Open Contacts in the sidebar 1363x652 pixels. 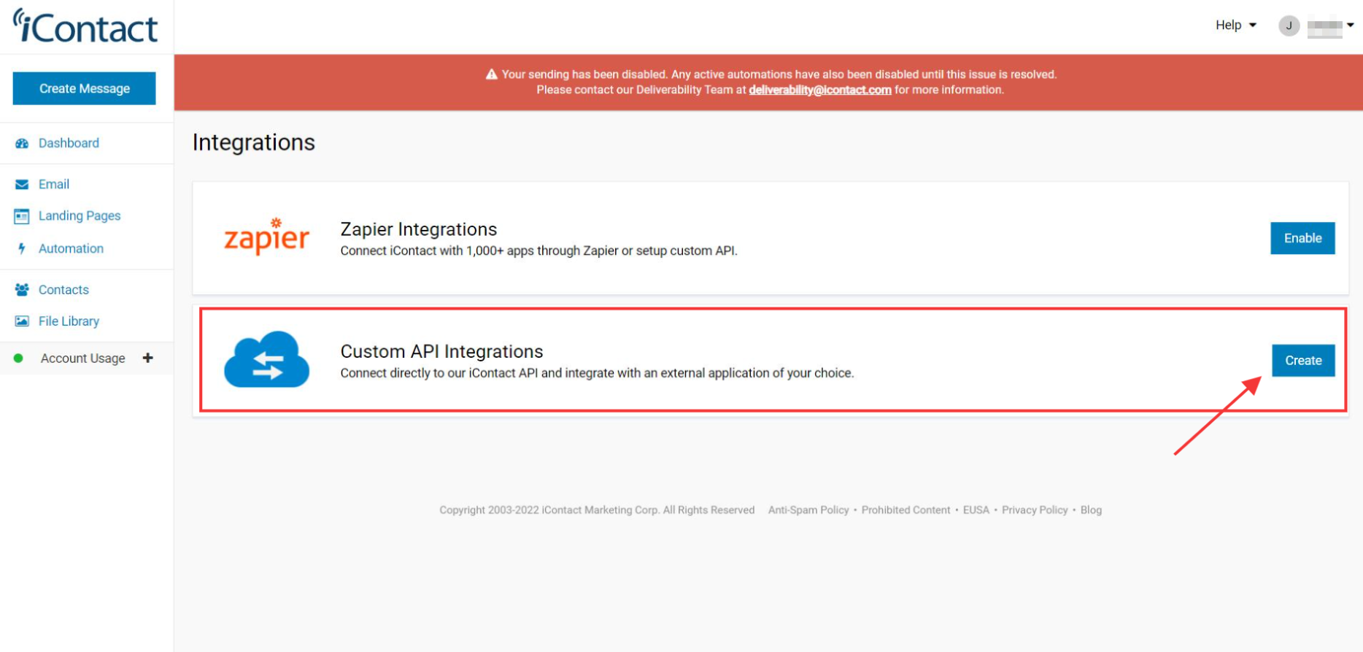click(63, 290)
